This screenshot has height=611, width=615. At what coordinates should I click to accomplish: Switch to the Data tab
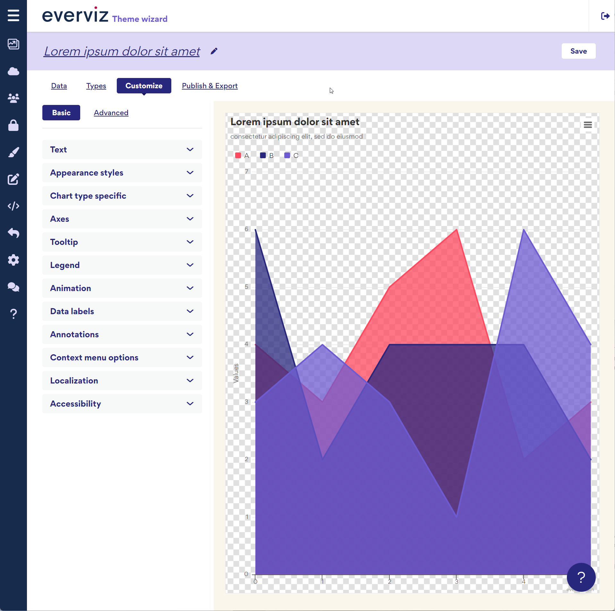[59, 86]
